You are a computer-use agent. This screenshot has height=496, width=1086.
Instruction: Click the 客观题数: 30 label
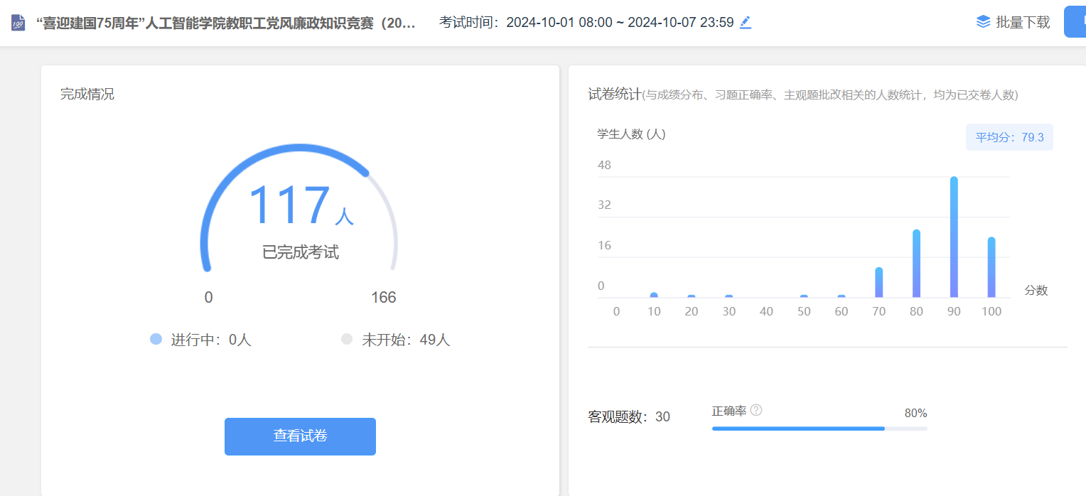click(629, 417)
